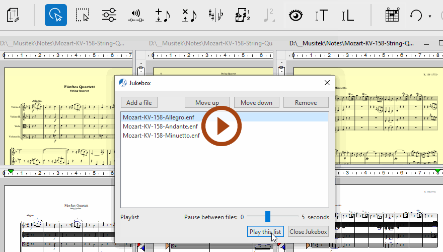443x252 pixels.
Task: Minimize the third document window
Action: pos(426,43)
